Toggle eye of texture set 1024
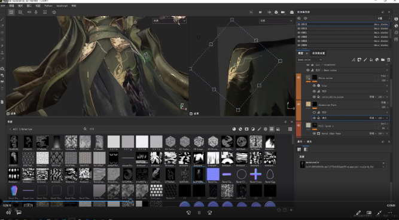The height and width of the screenshot is (220, 399). click(x=299, y=45)
